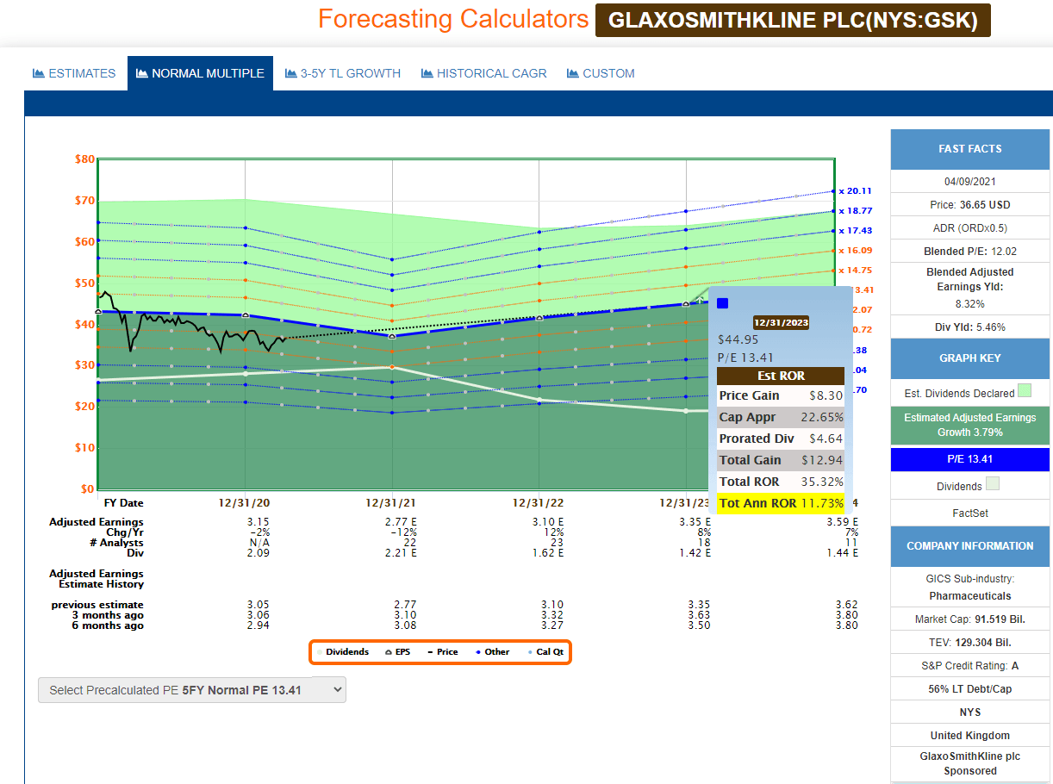Click the x 18.77 multiple label
1053x784 pixels.
856,210
